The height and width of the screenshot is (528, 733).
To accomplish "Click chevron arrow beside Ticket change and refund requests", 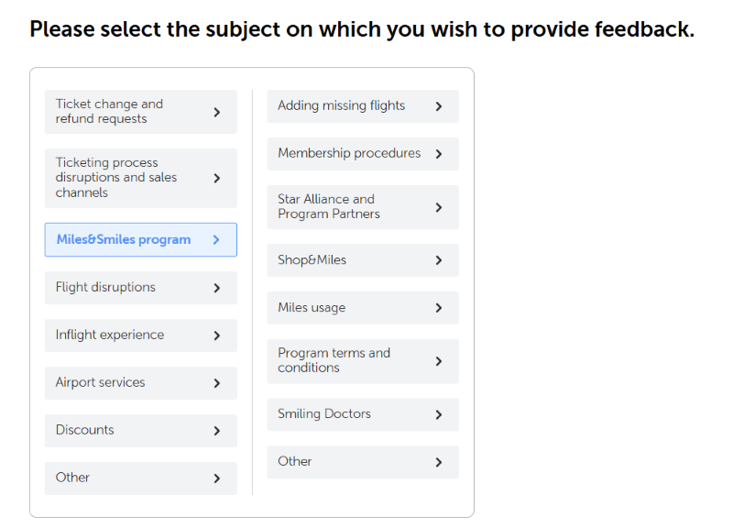I will click(216, 112).
